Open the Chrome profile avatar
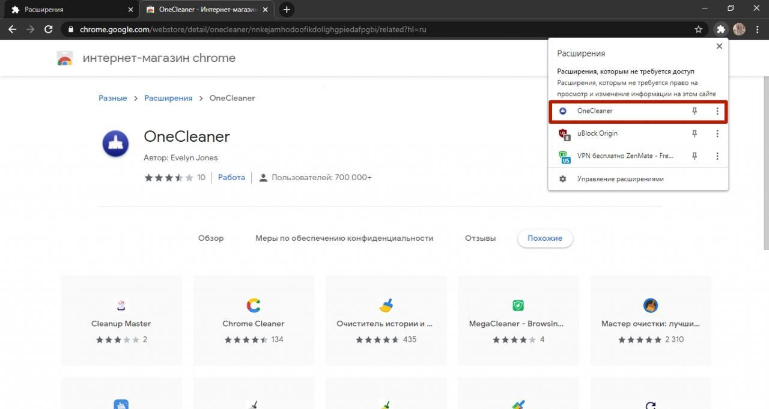Image resolution: width=769 pixels, height=409 pixels. [740, 29]
